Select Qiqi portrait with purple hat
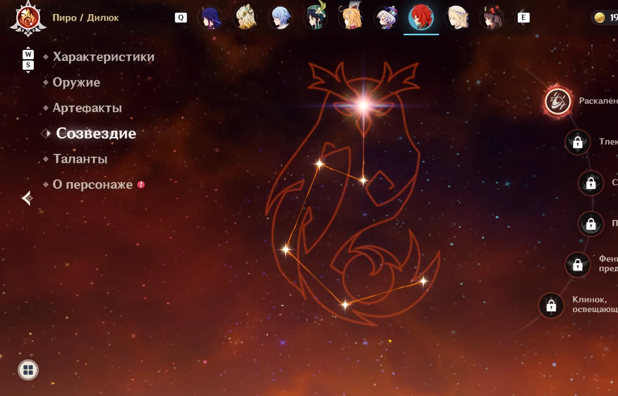618x396 pixels. [x=386, y=18]
